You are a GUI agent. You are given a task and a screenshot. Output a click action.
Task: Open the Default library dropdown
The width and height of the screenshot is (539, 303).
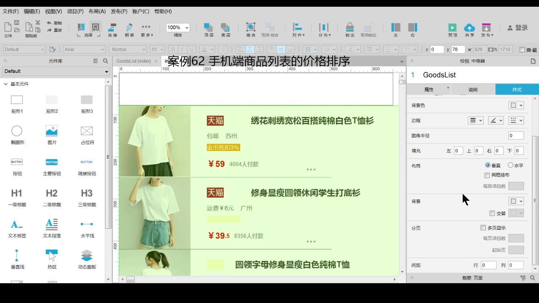[56, 71]
